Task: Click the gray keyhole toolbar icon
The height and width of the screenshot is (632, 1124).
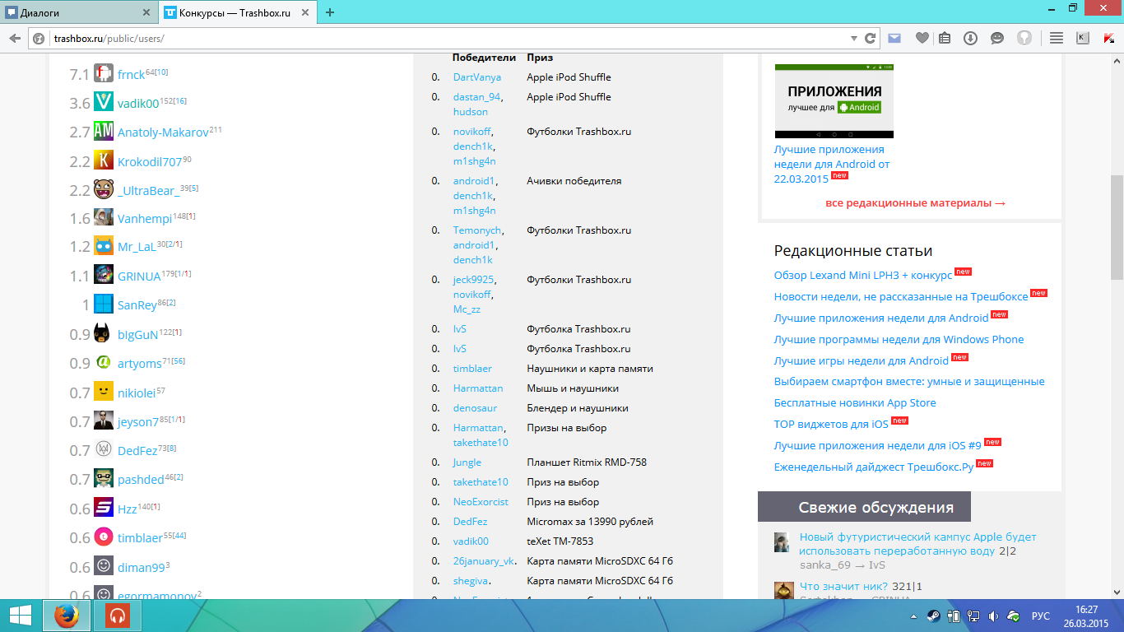Action: click(x=1024, y=38)
